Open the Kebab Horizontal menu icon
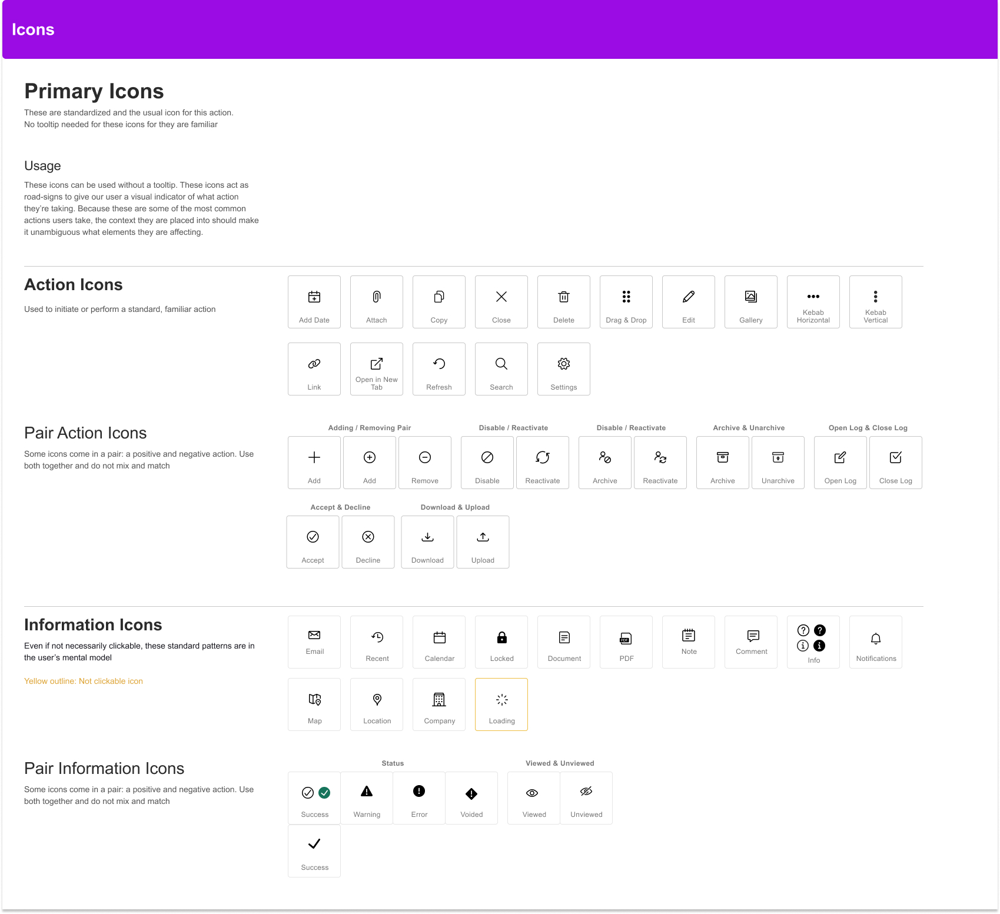The width and height of the screenshot is (1000, 914). point(813,297)
